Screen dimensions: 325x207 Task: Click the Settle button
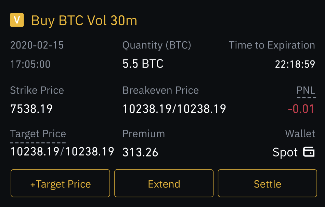[x=268, y=183]
